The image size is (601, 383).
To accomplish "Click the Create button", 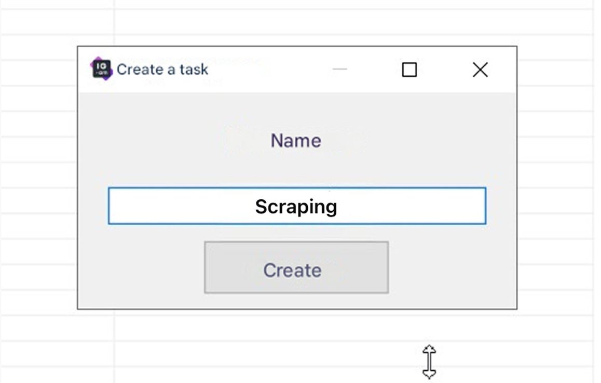I will point(296,268).
